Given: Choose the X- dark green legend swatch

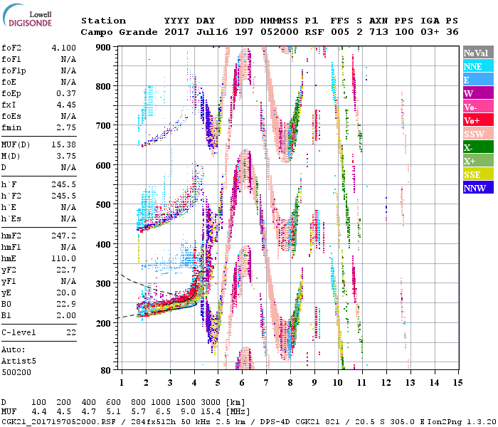Looking at the screenshot, I should point(477,147).
